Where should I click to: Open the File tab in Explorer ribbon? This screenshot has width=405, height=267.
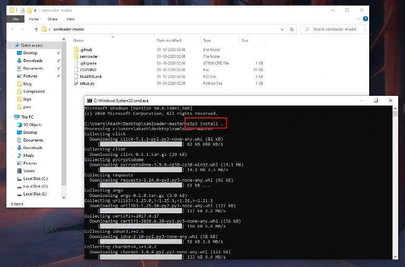tap(15, 19)
